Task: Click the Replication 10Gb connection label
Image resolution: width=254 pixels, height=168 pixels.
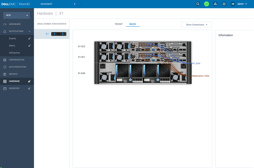Action: tap(201, 76)
